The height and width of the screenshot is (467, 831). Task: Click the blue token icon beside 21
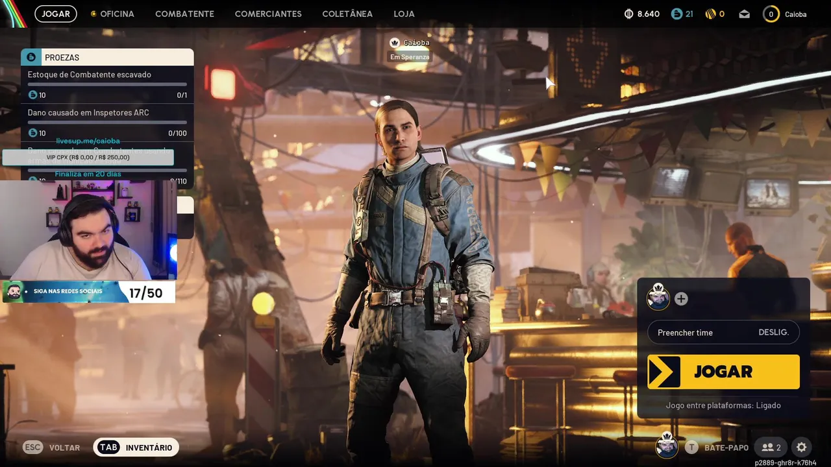pyautogui.click(x=676, y=14)
